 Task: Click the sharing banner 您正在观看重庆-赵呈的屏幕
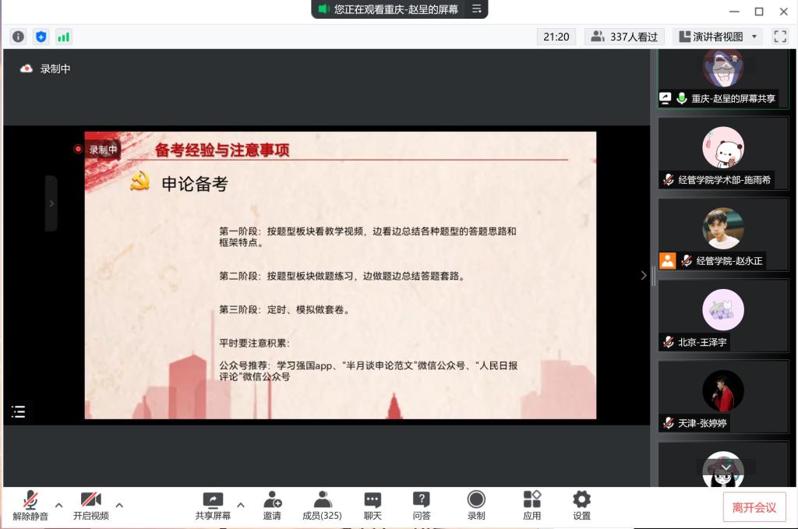click(396, 9)
